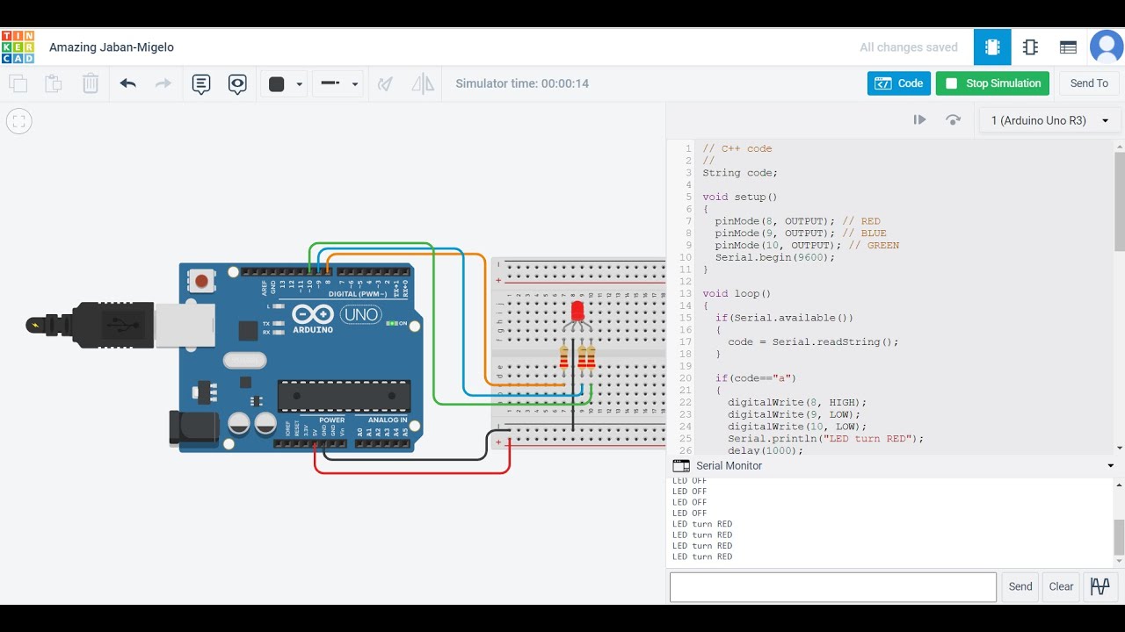
Task: Select the black wire color swatch
Action: 277,84
